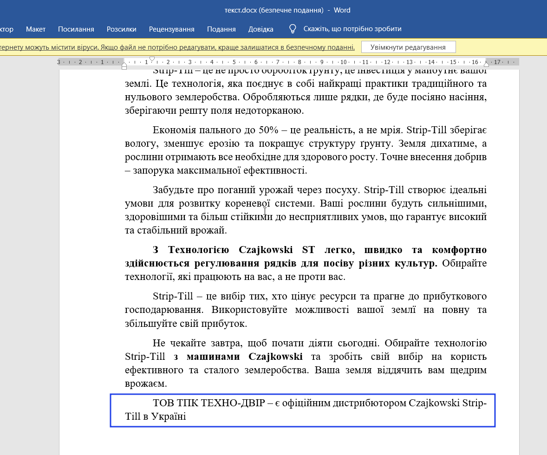Viewport: 547px width, 455px height.
Task: Open the Довідка tab
Action: 260,29
